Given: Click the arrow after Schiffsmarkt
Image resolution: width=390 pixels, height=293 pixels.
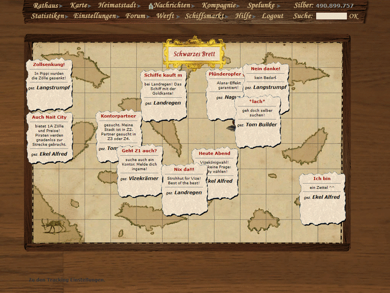Looking at the screenshot, I should pyautogui.click(x=228, y=16).
